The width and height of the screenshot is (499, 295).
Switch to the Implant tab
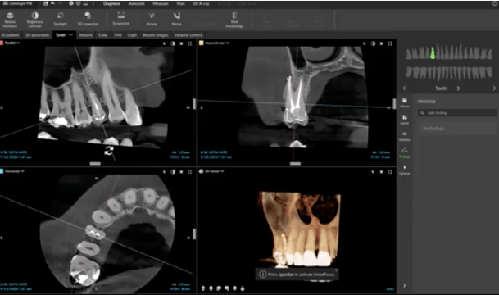pyautogui.click(x=85, y=35)
